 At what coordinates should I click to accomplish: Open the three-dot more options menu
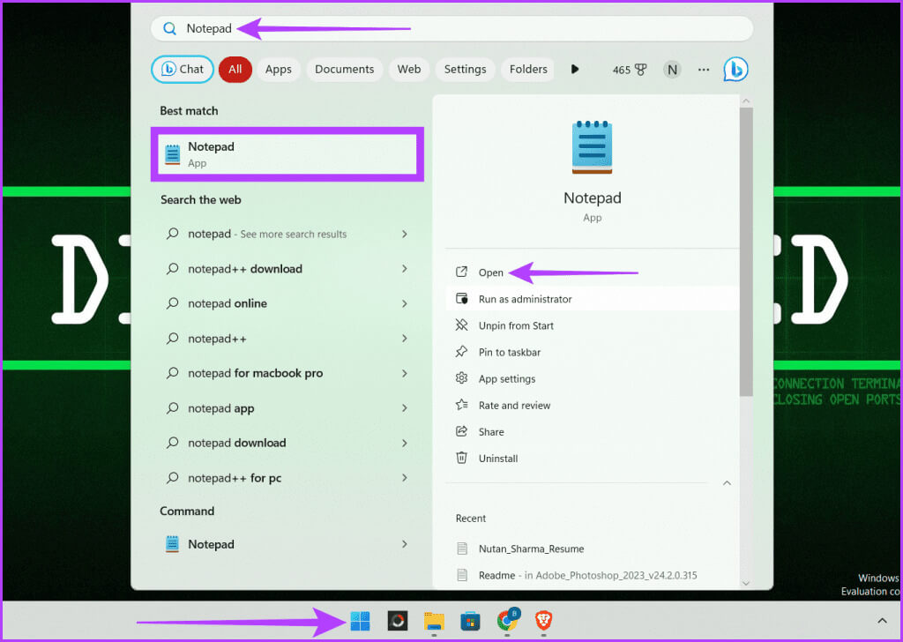pyautogui.click(x=703, y=70)
